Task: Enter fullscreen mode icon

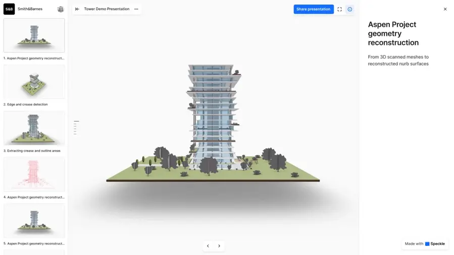Action: [x=340, y=9]
